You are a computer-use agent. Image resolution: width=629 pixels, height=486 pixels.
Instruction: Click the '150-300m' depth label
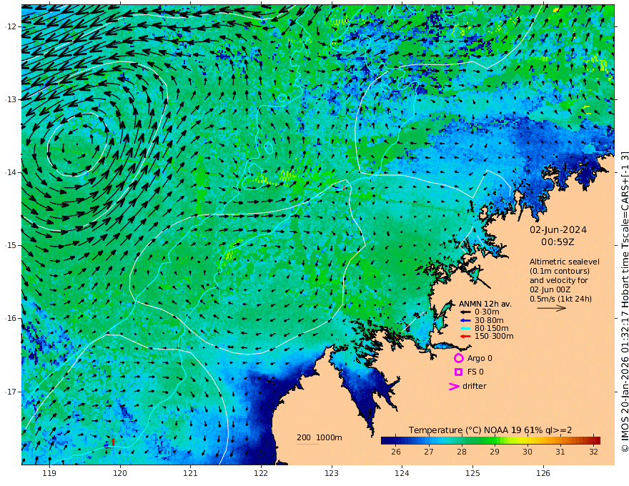494,337
